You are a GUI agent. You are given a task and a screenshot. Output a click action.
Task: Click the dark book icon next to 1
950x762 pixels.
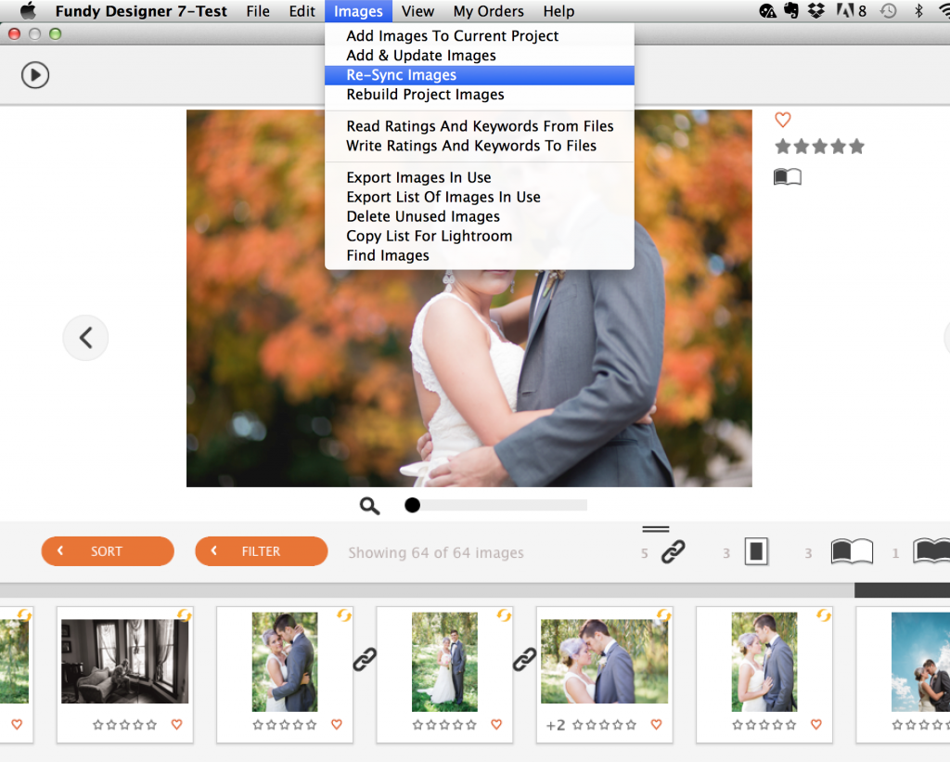pyautogui.click(x=931, y=551)
